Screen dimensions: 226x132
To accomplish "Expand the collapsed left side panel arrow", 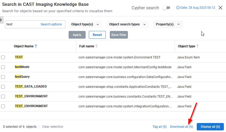I will click(x=1, y=20).
